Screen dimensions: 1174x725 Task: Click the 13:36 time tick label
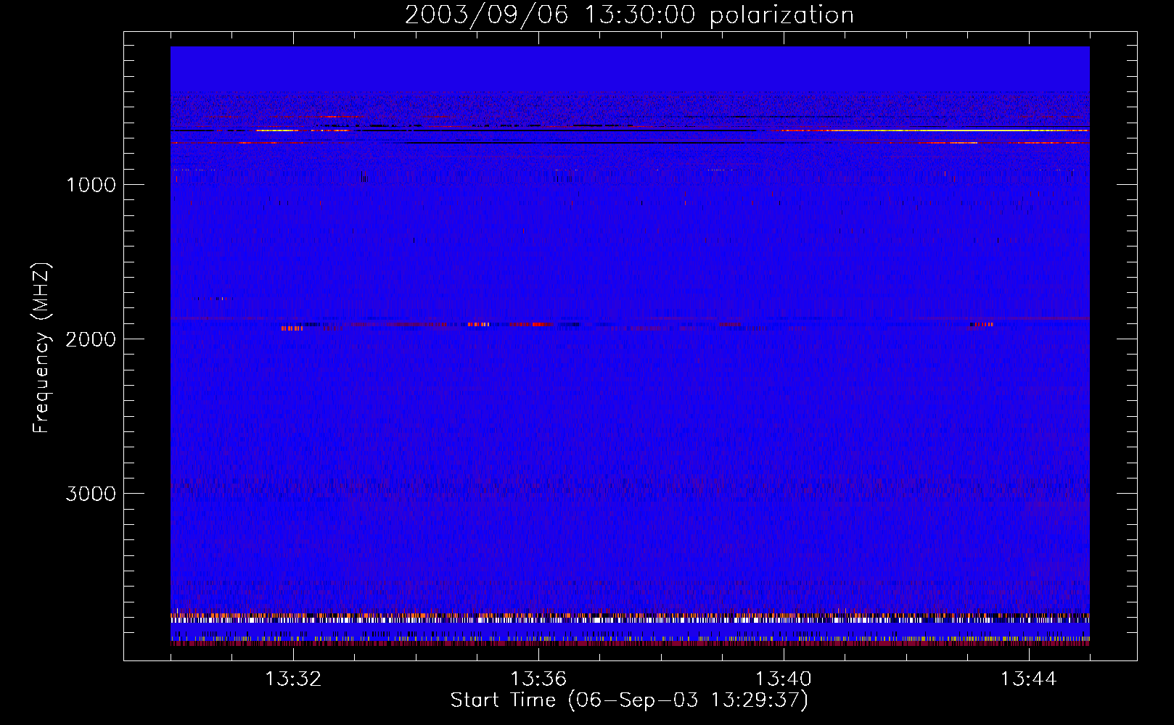click(x=538, y=679)
